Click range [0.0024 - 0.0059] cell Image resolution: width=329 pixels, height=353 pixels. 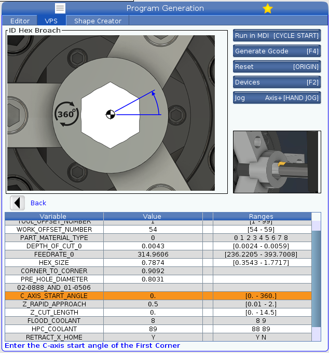(x=262, y=246)
